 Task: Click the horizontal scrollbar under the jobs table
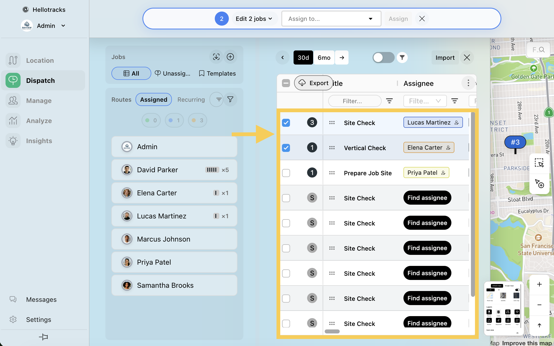click(332, 331)
